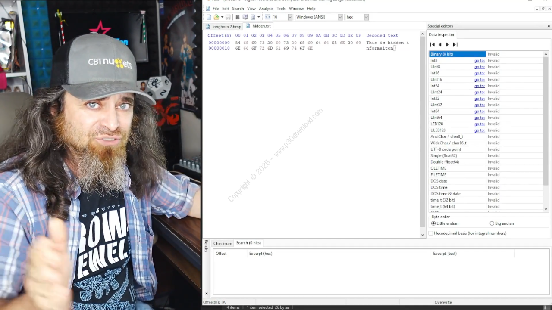Screen dimensions: 552x310
Task: Jump to last byte in Data inspector
Action: click(455, 44)
